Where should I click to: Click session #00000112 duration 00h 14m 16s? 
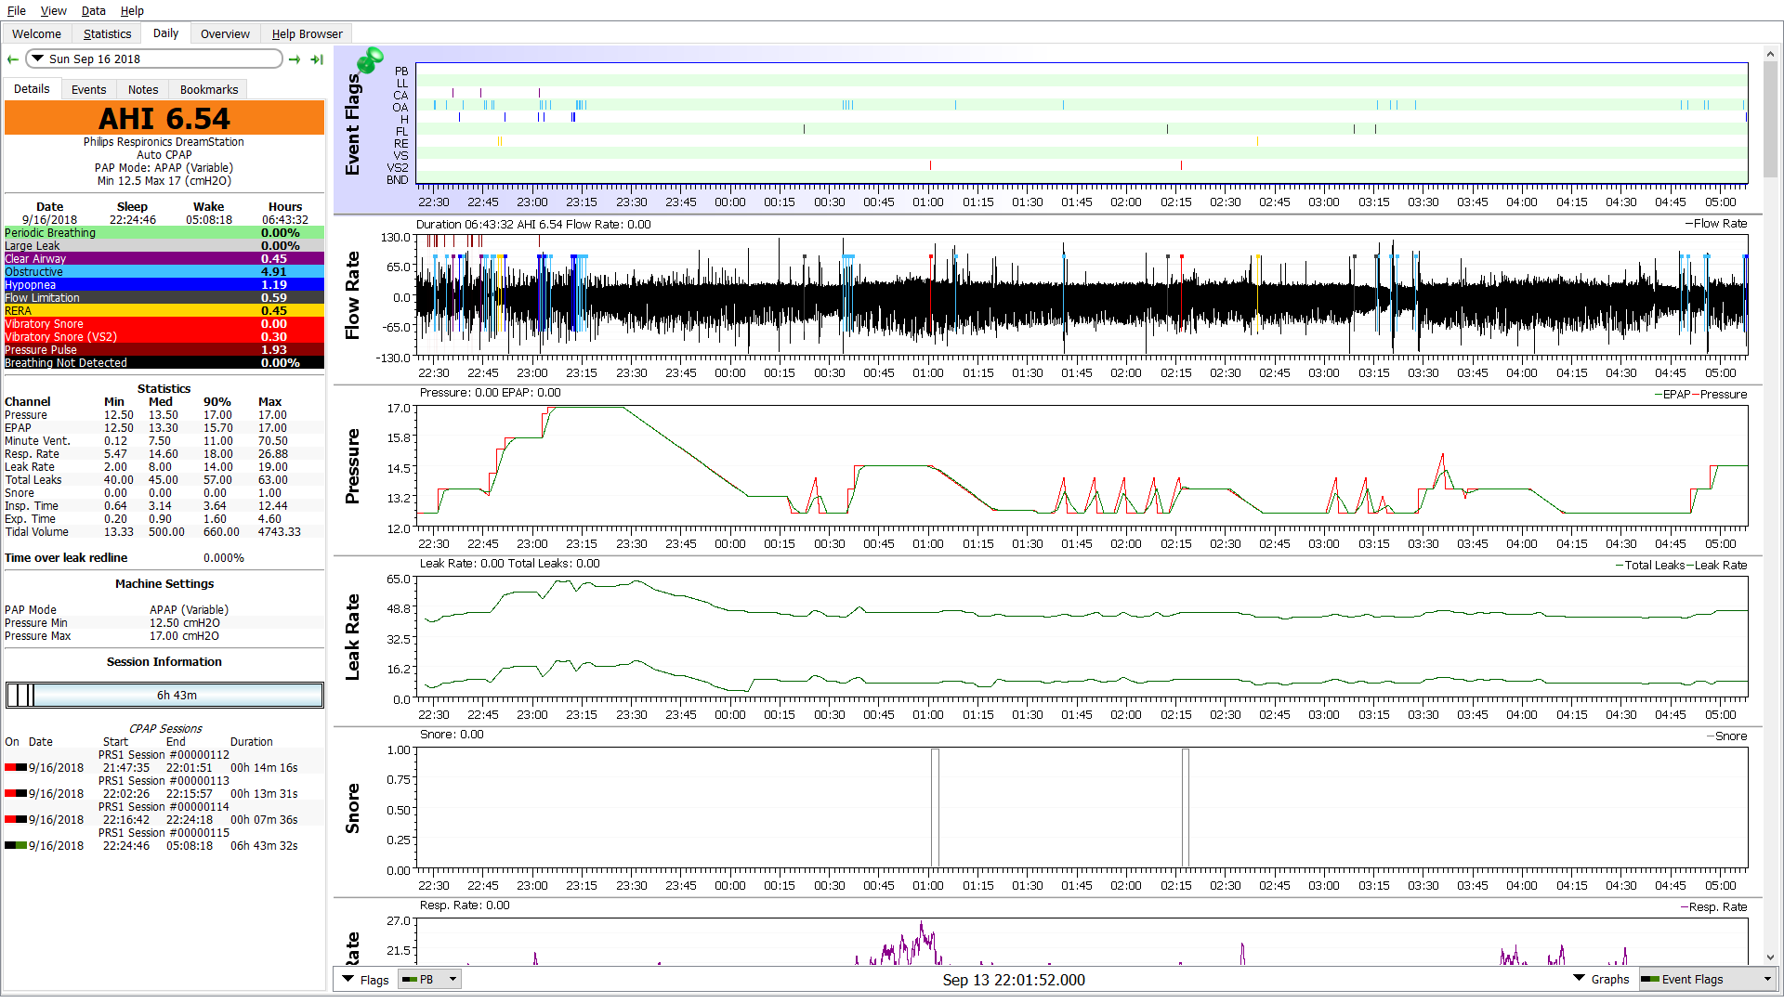pos(264,768)
